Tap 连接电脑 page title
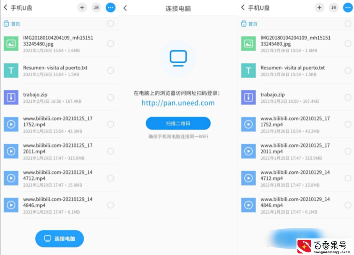 pyautogui.click(x=178, y=9)
